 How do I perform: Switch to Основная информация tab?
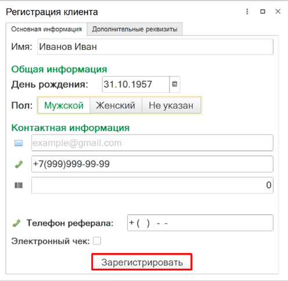[46, 29]
